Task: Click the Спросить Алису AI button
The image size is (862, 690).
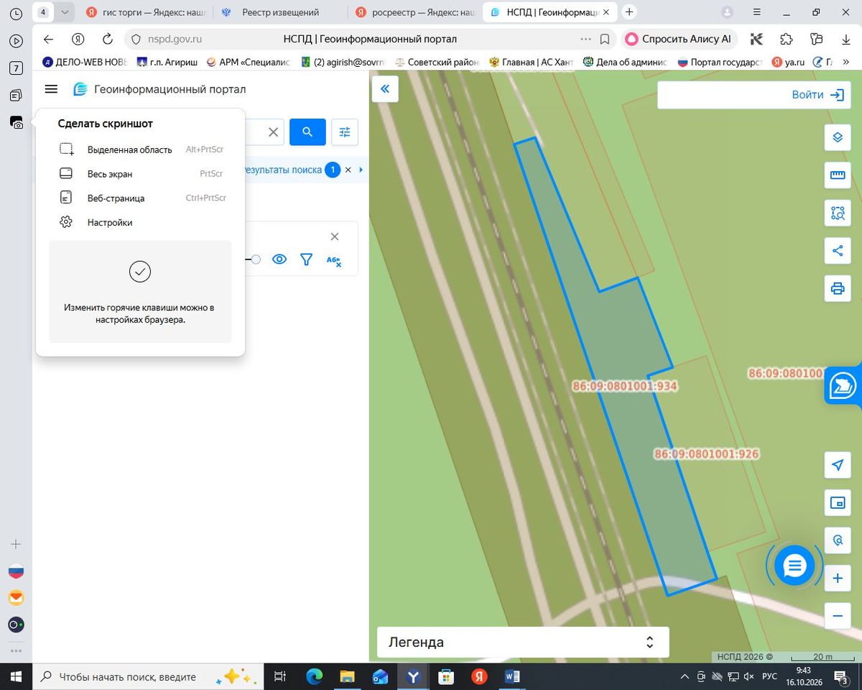Action: tap(679, 40)
